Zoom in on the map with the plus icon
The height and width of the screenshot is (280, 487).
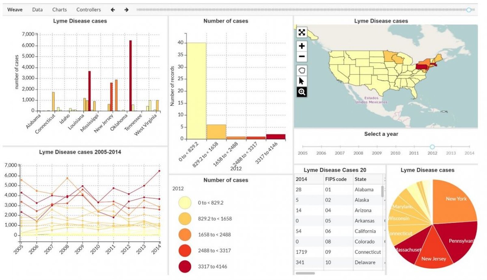(x=301, y=47)
